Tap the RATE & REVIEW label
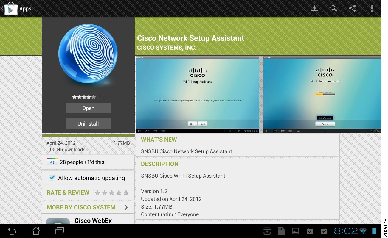Viewport: 388px width, 238px height. [x=68, y=192]
